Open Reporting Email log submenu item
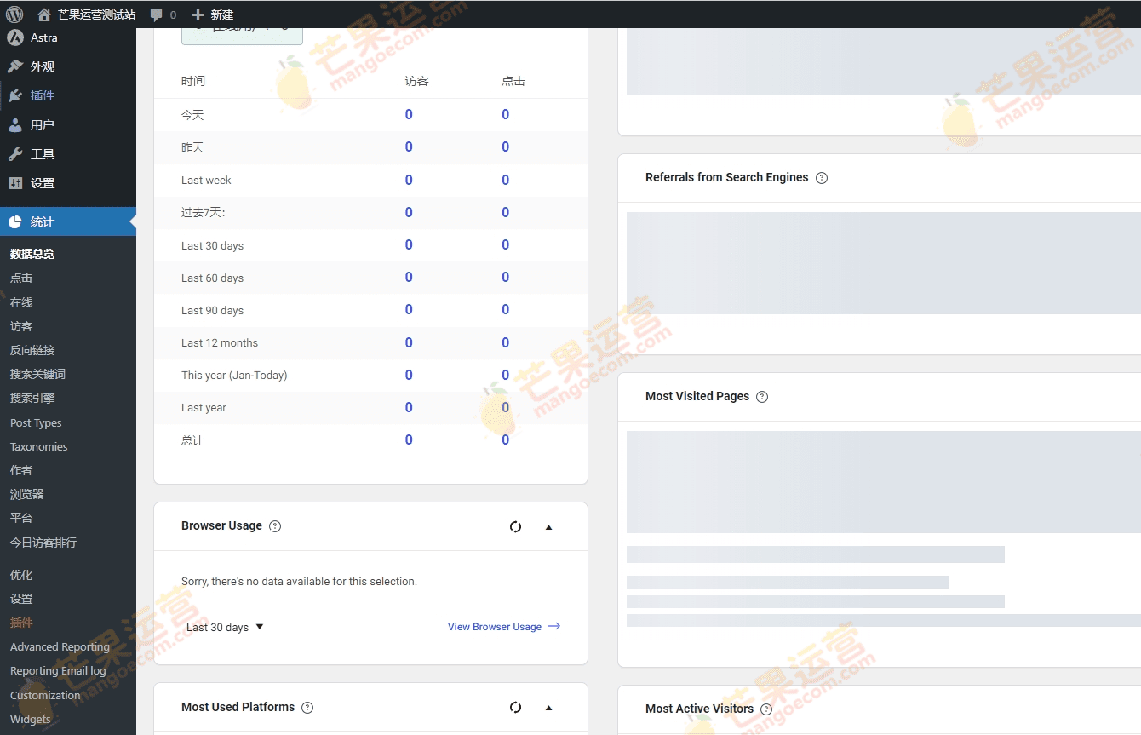This screenshot has width=1141, height=735. (58, 670)
